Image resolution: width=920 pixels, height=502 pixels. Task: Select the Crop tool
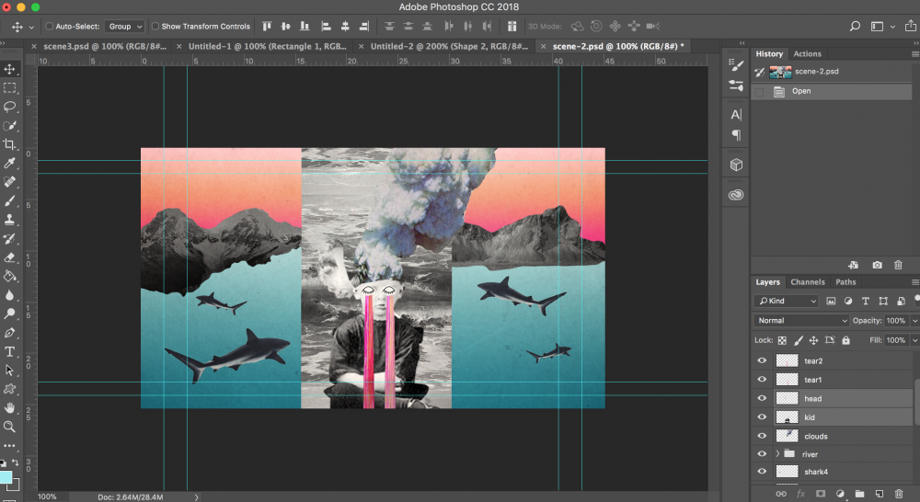pyautogui.click(x=9, y=144)
